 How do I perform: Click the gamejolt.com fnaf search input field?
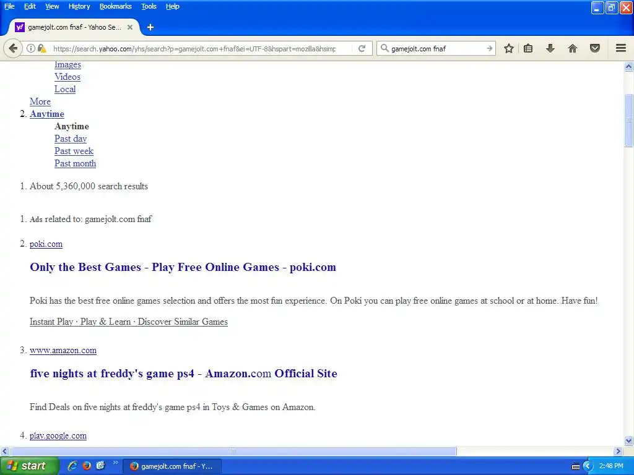point(436,48)
